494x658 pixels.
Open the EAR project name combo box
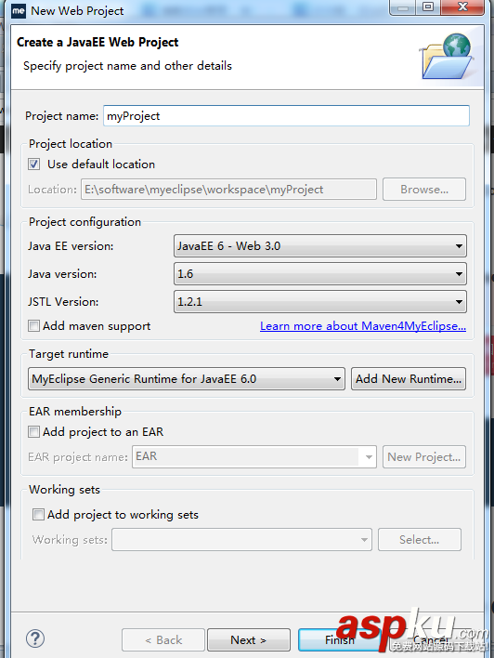pos(254,456)
